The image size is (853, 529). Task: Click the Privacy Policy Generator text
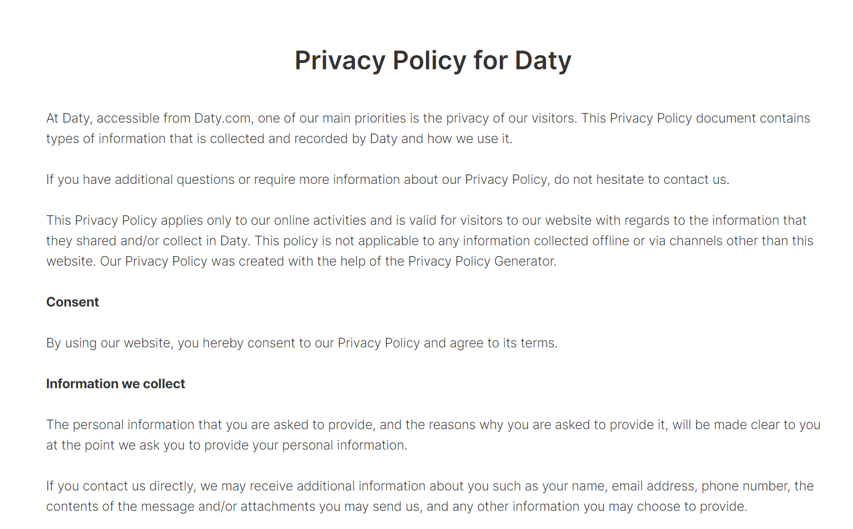tap(482, 261)
